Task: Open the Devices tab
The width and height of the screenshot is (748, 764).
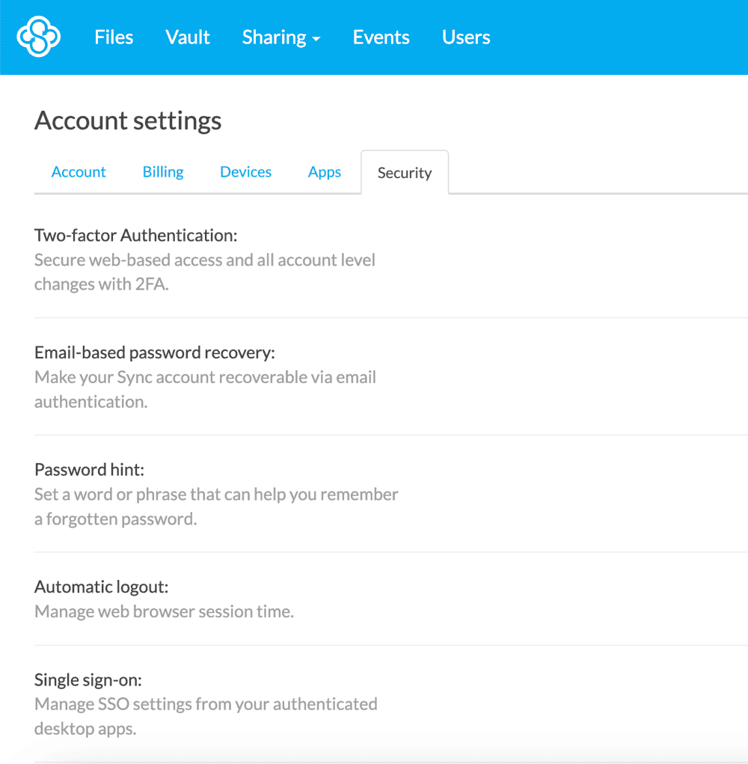Action: click(x=245, y=171)
